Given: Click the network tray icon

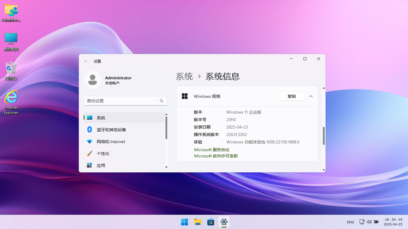Looking at the screenshot, I should point(362,222).
